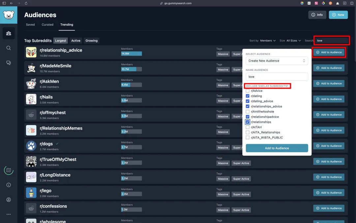The width and height of the screenshot is (356, 223).
Task: Open the r/LongDistance subreddit title
Action: click(x=55, y=175)
